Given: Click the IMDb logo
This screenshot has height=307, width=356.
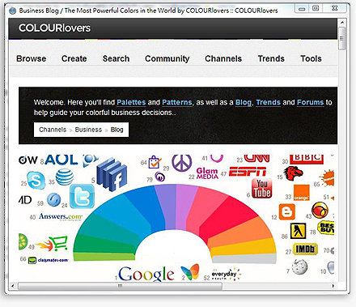Looking at the screenshot, I should [305, 249].
